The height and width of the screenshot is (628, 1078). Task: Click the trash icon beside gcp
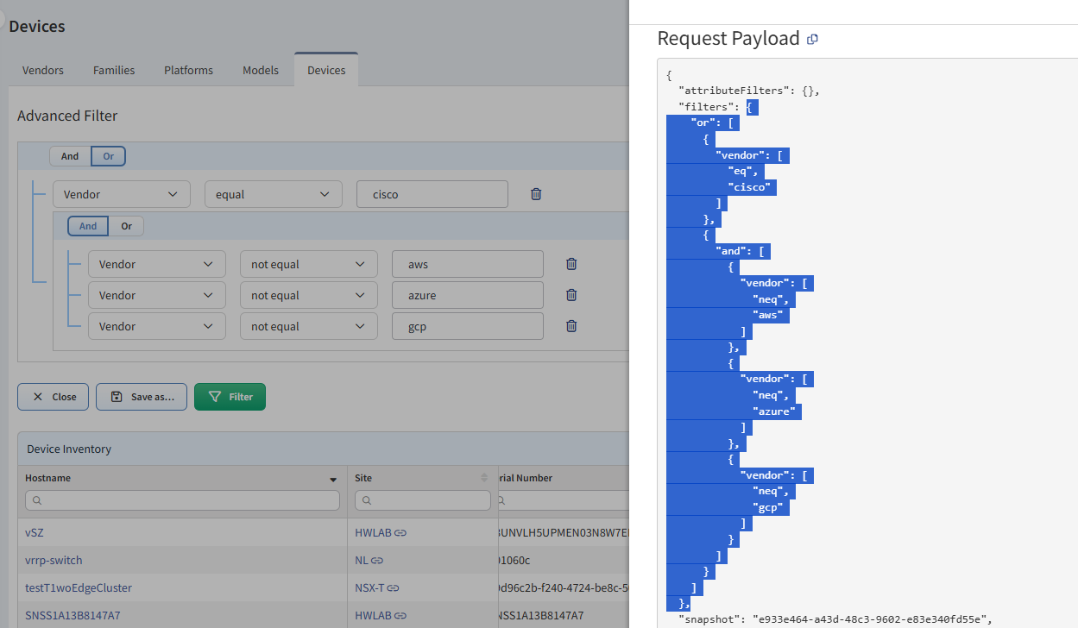coord(571,326)
